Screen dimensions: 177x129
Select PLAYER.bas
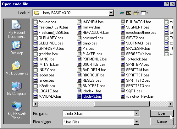(x=92, y=54)
